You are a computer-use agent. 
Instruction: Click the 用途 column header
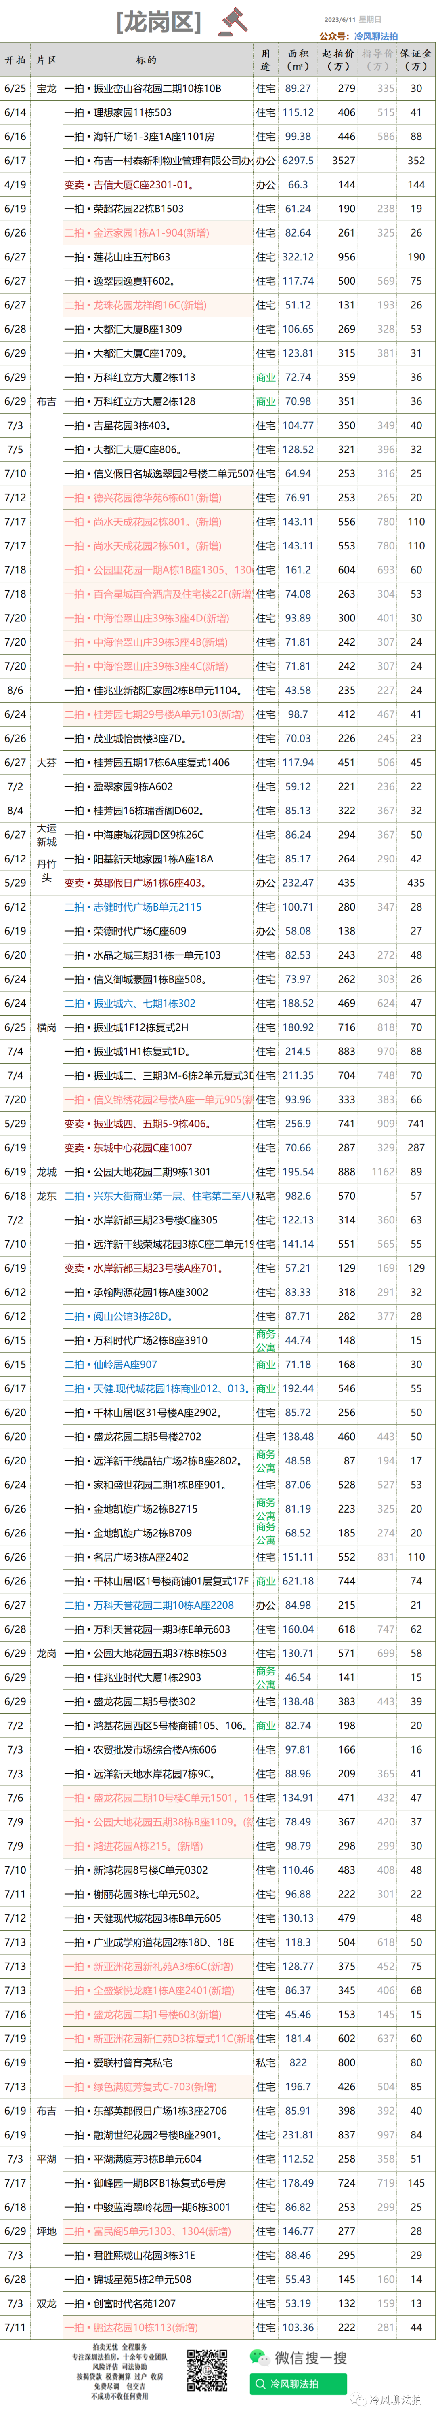(x=265, y=60)
